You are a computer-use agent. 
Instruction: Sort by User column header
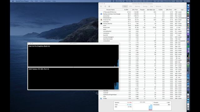click(182, 10)
